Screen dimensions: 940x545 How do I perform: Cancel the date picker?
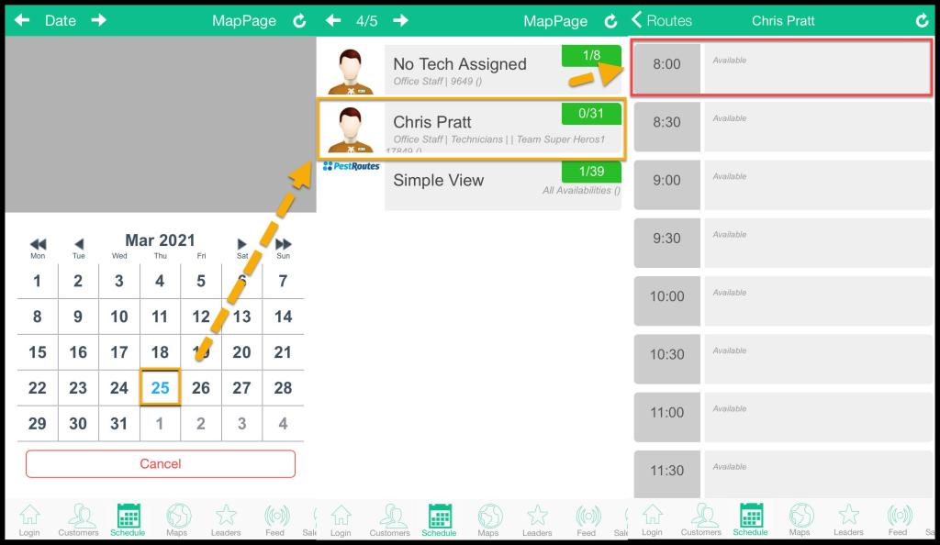click(x=161, y=463)
